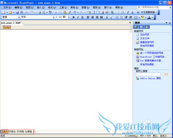Screen dimensions: 173x138
Task: Click the 其他网页模板 link
Action: click(x=147, y=46)
